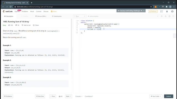Click the Run Code button
Screen dimensions: 177x99
[x=156, y=96]
